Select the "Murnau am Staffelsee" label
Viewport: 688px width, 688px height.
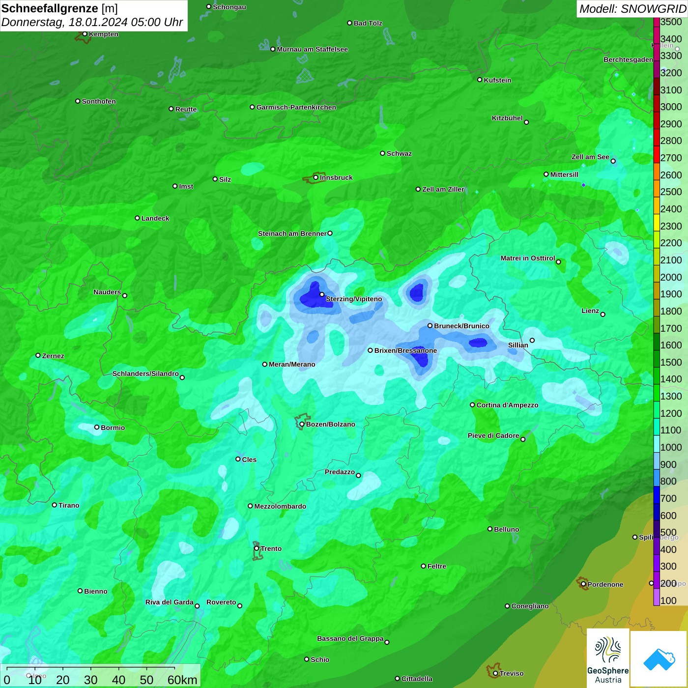click(x=313, y=49)
